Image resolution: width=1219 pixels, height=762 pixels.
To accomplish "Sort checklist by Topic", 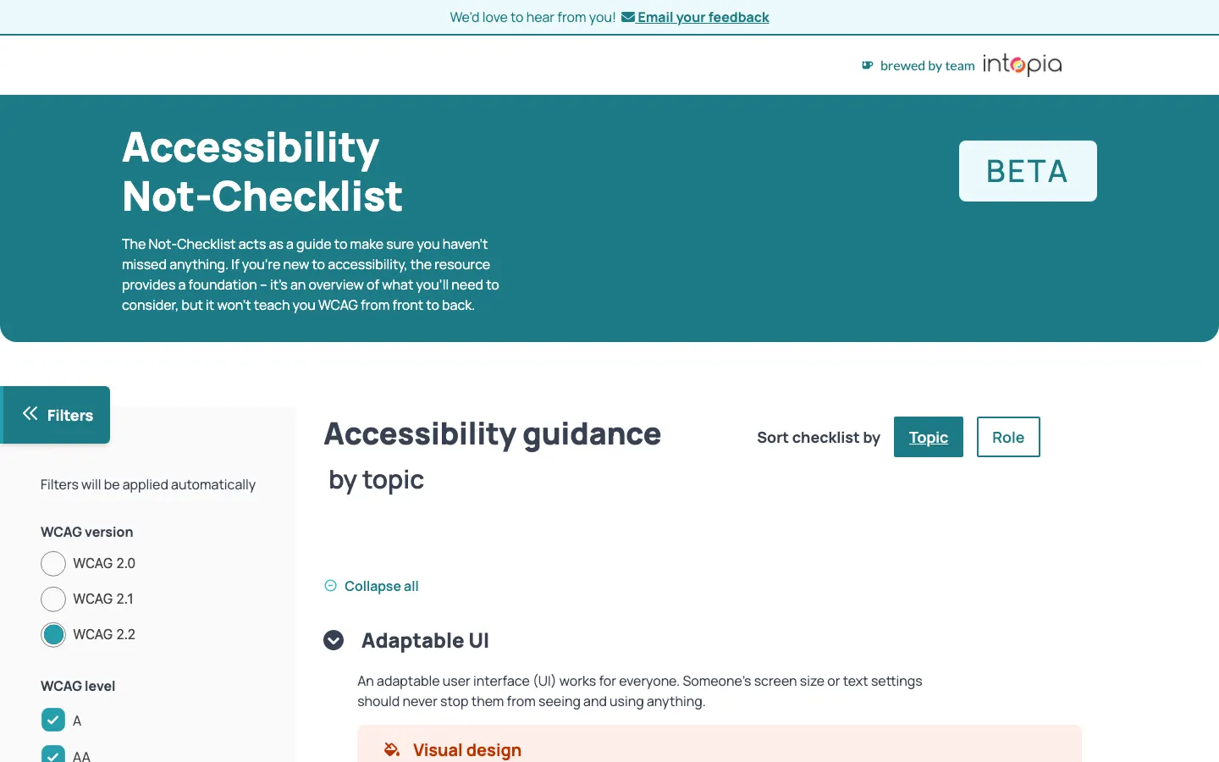I will 928,437.
